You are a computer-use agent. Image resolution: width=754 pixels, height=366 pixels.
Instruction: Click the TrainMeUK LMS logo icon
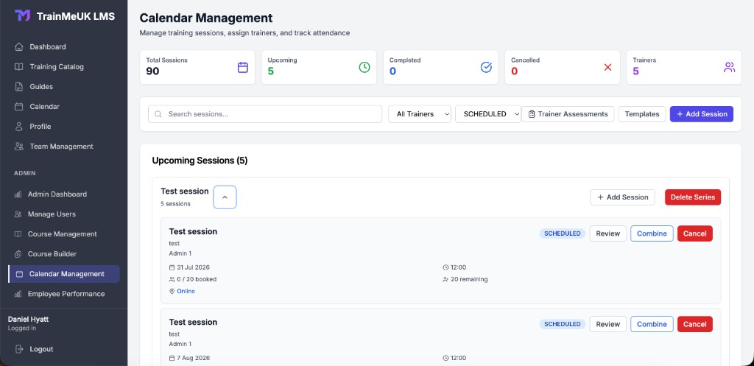coord(22,16)
